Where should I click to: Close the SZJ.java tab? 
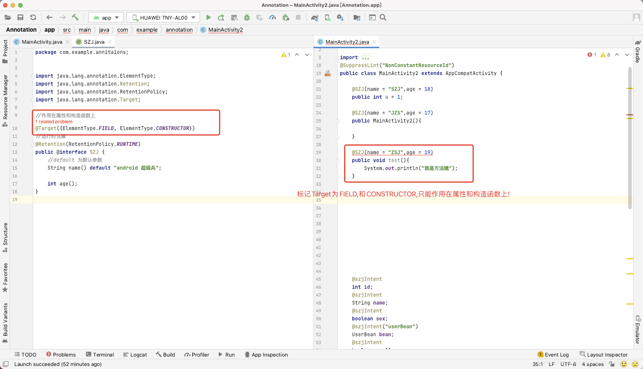[x=110, y=42]
